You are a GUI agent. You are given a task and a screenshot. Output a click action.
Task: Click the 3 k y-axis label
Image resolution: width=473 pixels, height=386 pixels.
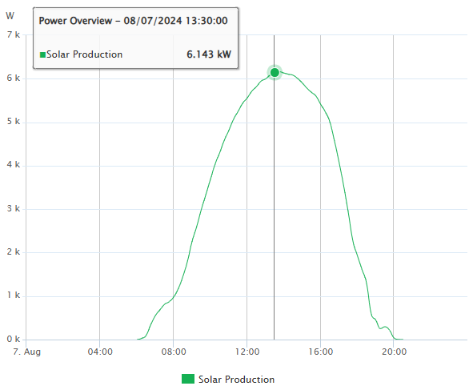pos(14,208)
